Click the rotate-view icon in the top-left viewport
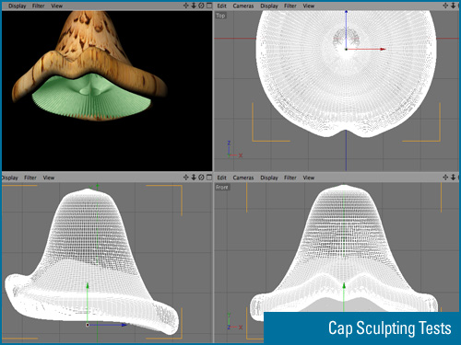The width and height of the screenshot is (461, 345). coord(201,6)
